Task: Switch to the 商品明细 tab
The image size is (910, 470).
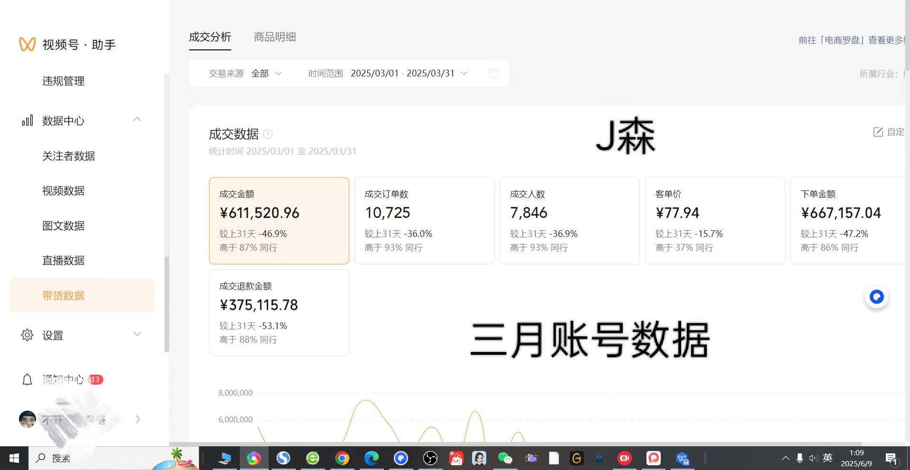Action: pyautogui.click(x=274, y=37)
